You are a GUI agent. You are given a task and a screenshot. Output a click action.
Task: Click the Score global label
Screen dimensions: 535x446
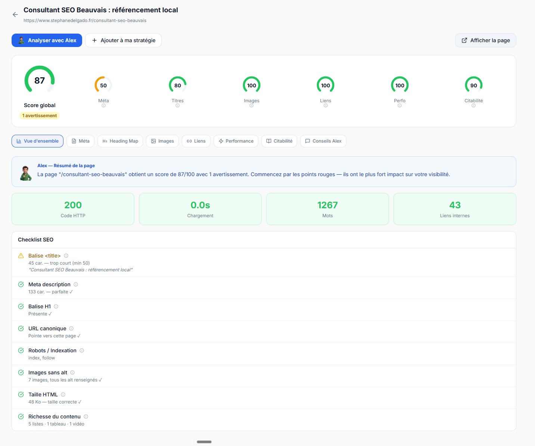(40, 105)
